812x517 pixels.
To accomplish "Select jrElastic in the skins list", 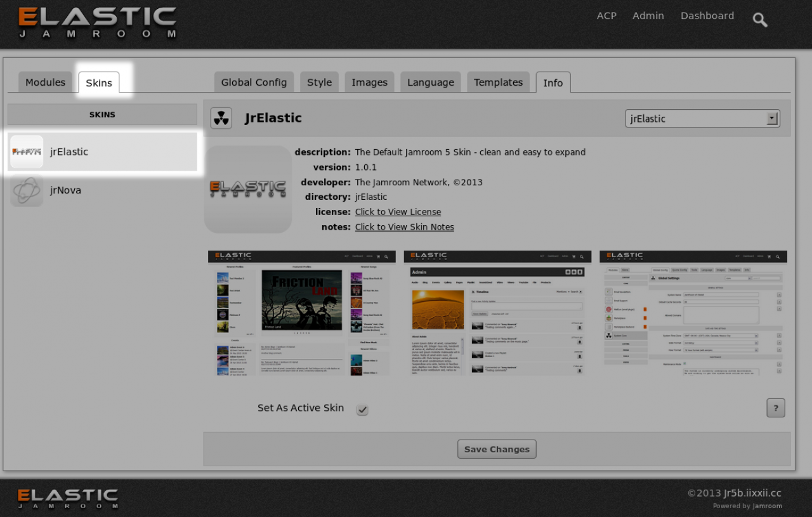I will click(102, 152).
